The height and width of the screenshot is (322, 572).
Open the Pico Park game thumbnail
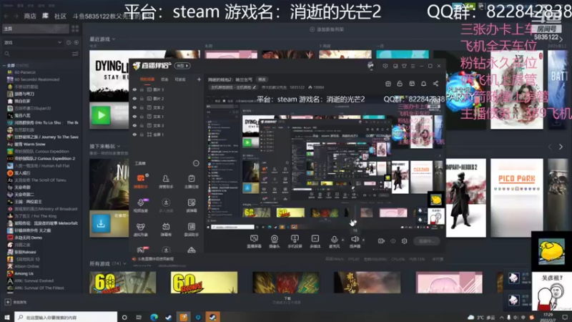tap(517, 198)
